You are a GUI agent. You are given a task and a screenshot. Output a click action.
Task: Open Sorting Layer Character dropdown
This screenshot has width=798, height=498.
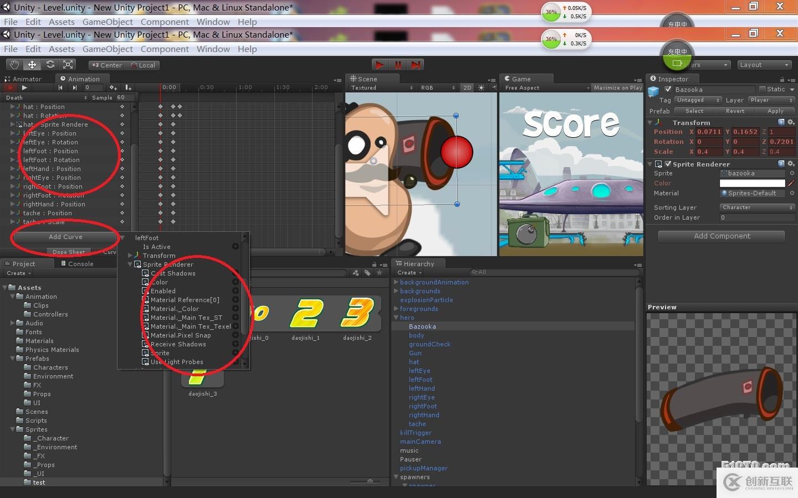(758, 207)
